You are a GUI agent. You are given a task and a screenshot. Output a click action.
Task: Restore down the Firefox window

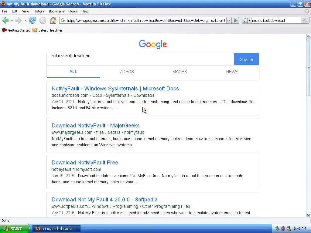[x=300, y=4]
